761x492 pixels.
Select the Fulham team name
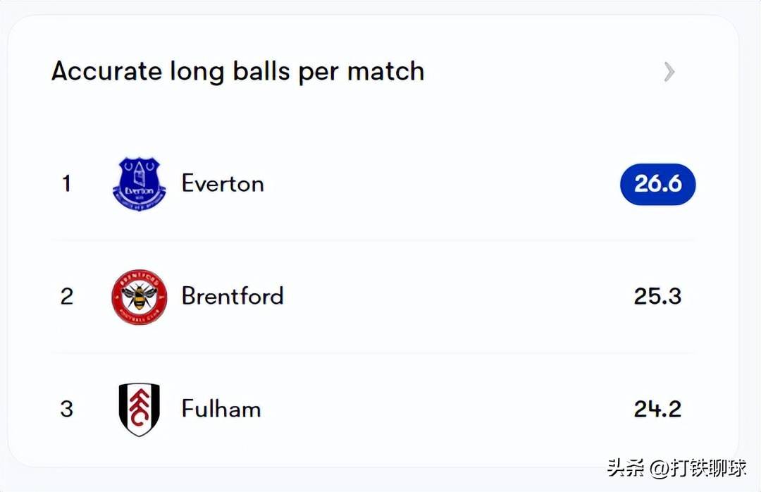pyautogui.click(x=221, y=409)
